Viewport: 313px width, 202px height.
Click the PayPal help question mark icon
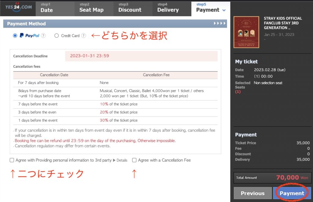[x=43, y=36]
